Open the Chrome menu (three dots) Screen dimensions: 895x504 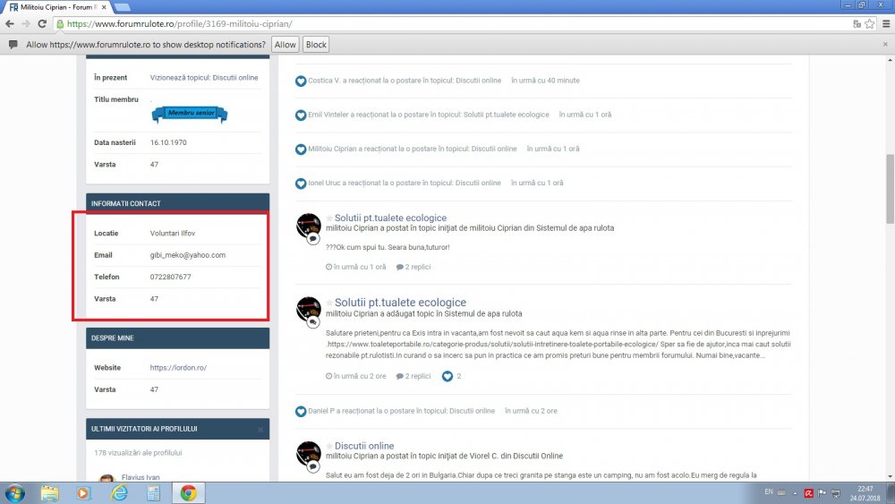coord(885,24)
